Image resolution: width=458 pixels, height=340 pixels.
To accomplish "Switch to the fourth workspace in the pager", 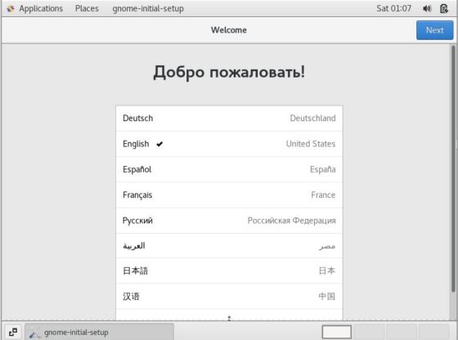I will [433, 332].
